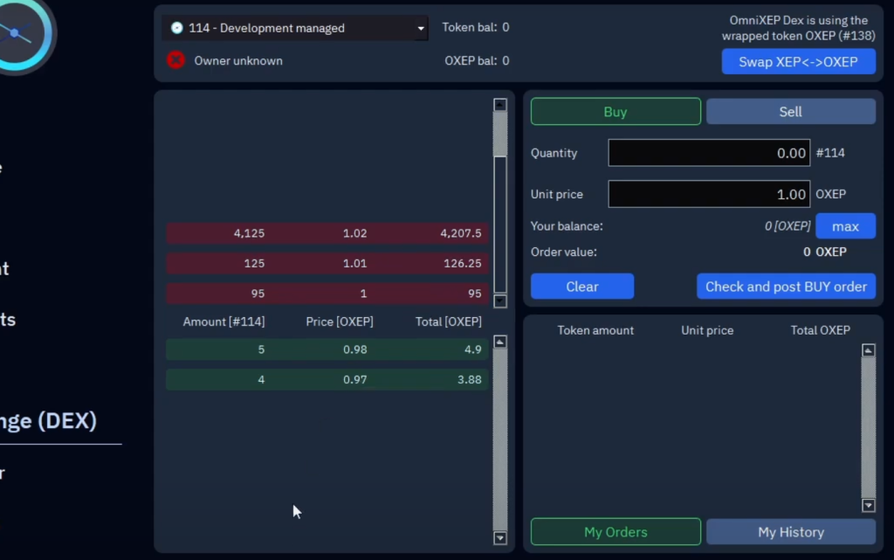Open the token selector '114 - Development managed'
The image size is (894, 560).
[295, 28]
